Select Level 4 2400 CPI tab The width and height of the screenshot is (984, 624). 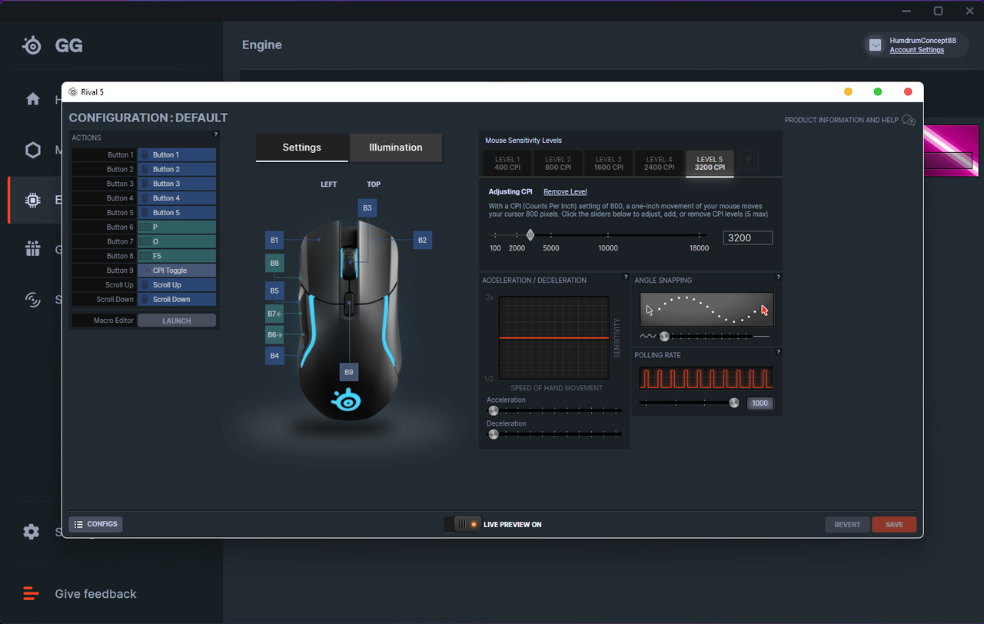tap(659, 163)
